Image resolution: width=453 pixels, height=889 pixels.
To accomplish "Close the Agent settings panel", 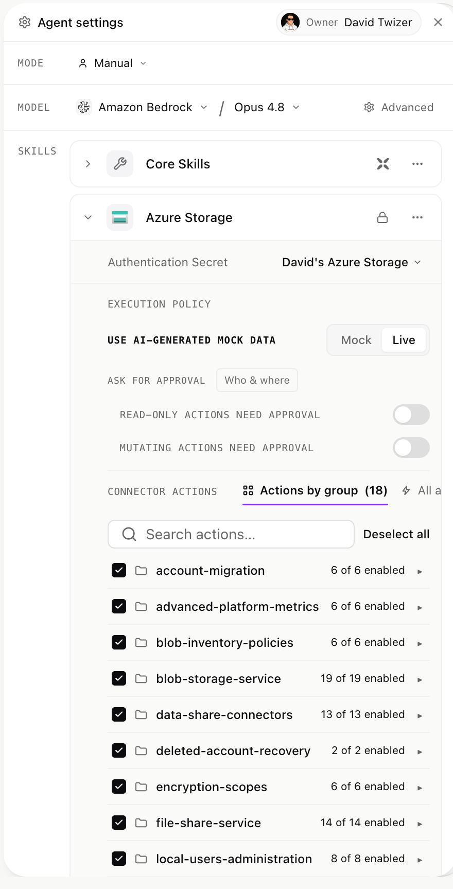I will coord(438,22).
